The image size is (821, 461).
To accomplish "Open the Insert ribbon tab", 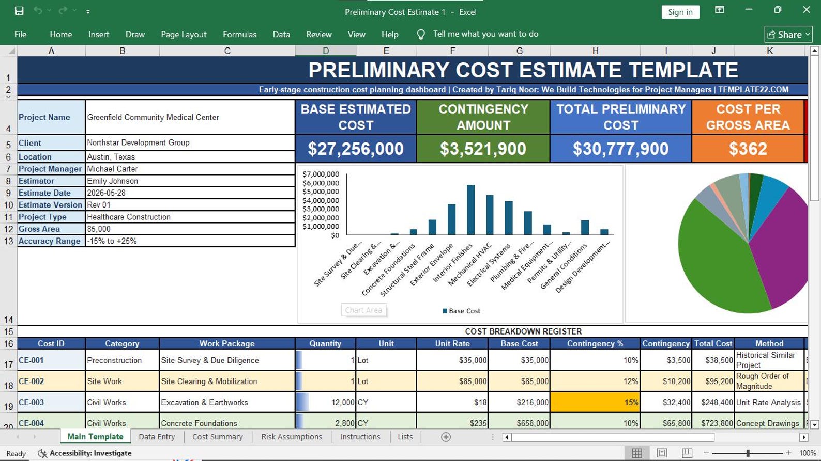I will click(99, 34).
